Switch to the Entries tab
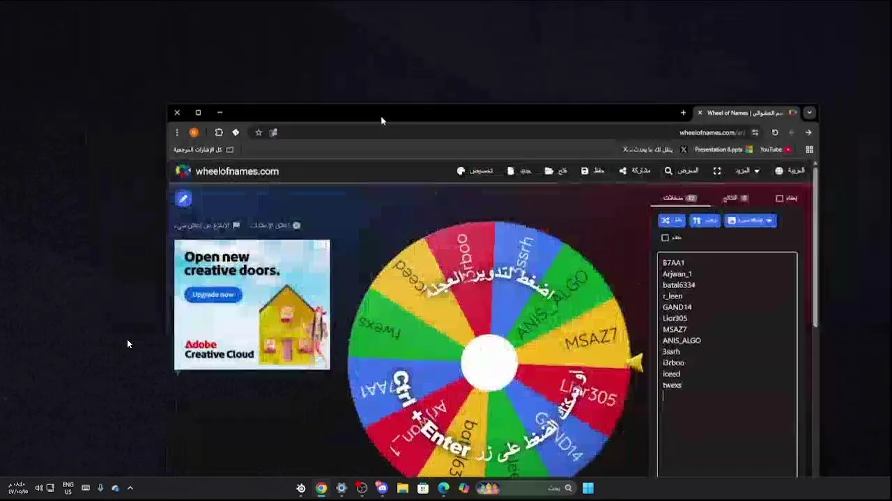892x501 pixels. pos(679,198)
